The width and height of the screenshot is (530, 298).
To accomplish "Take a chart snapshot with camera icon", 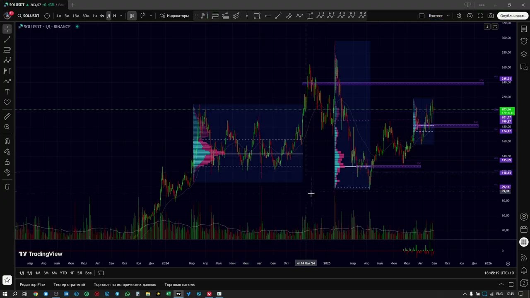I will (491, 16).
